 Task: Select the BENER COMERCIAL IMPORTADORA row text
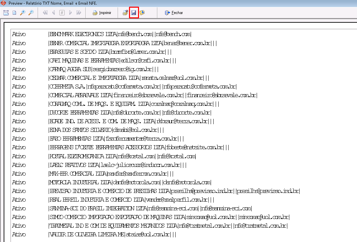tap(133, 43)
